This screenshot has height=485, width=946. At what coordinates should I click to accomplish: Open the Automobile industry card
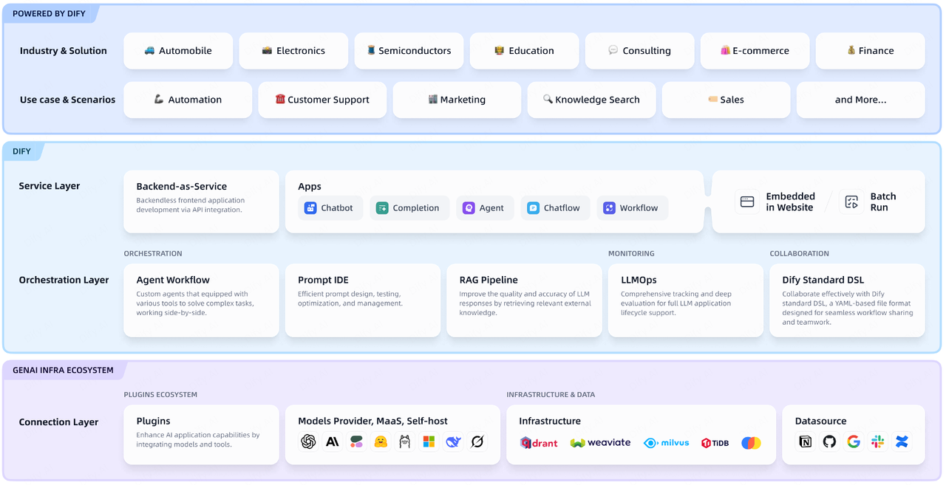pos(178,51)
